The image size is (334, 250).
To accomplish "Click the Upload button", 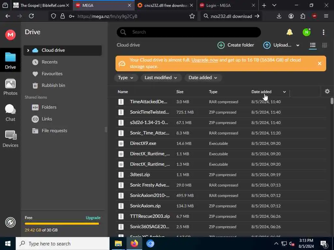I will [277, 45].
